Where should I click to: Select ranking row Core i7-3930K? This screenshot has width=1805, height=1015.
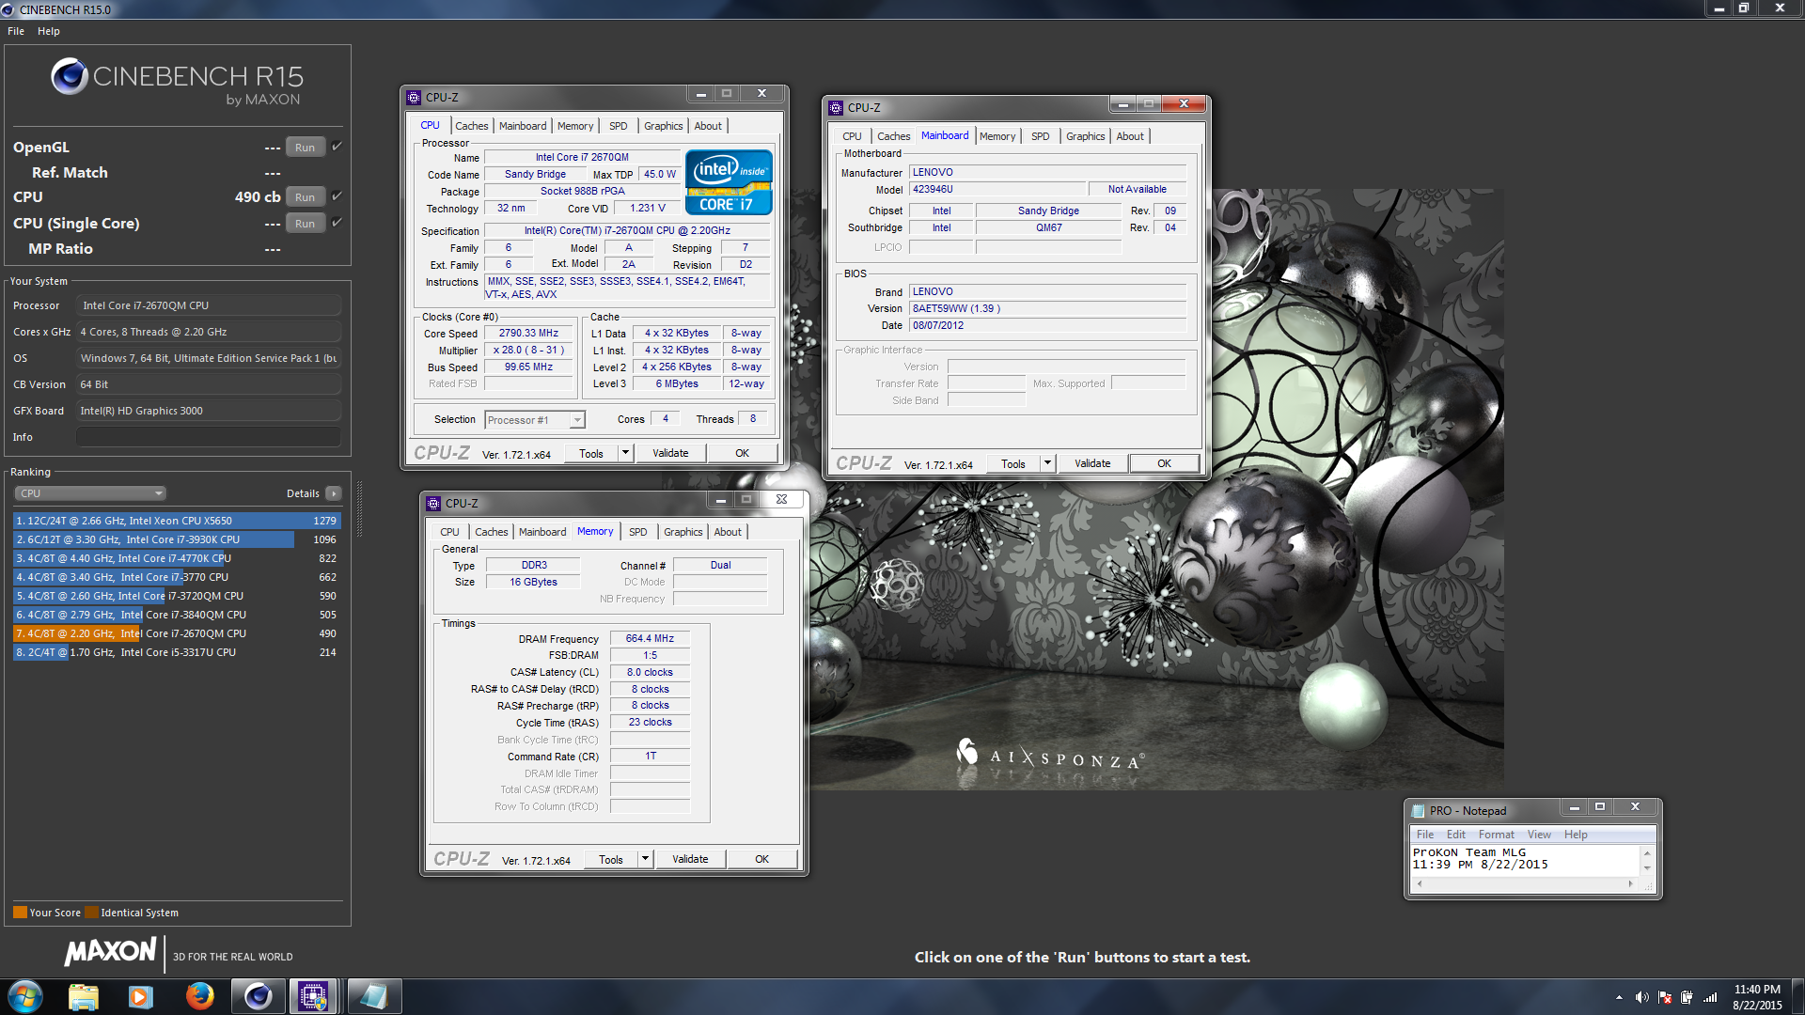point(177,539)
